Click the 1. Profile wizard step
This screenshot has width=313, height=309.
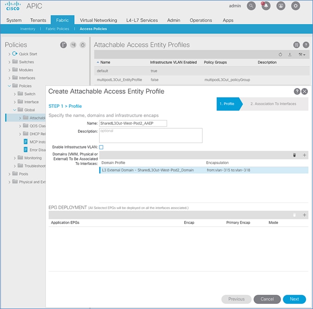click(229, 104)
